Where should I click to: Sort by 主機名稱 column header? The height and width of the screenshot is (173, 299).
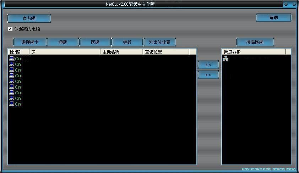(122, 52)
